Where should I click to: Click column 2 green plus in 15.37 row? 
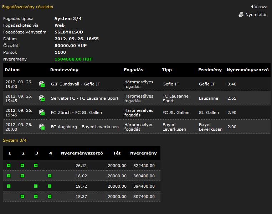[x=22, y=196]
